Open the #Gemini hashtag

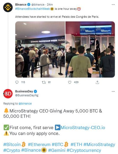(57, 150)
